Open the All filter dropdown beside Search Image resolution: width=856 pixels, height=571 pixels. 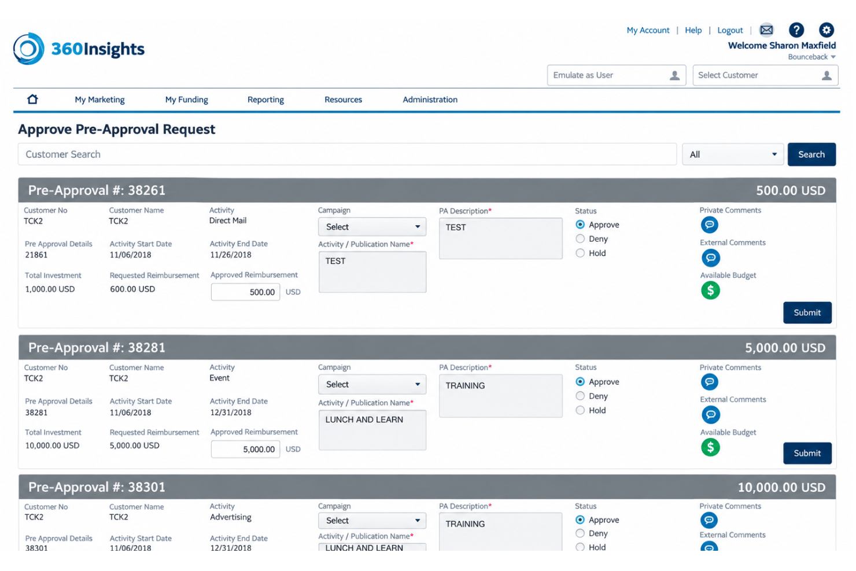click(x=733, y=154)
